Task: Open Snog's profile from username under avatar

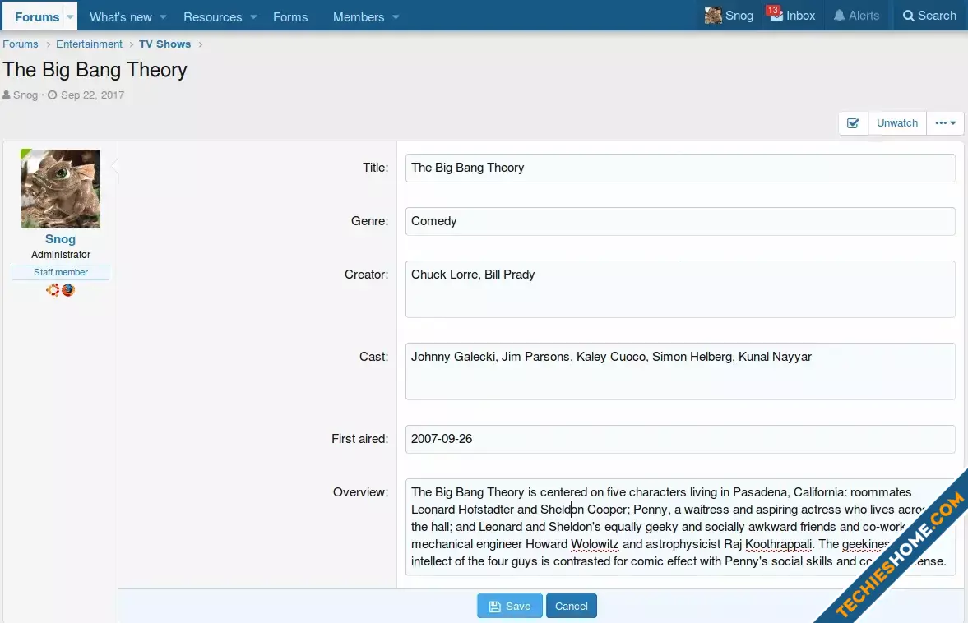Action: point(60,238)
